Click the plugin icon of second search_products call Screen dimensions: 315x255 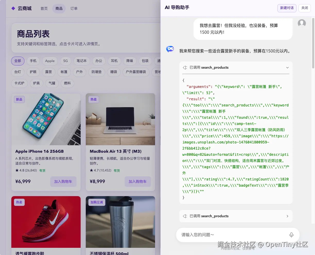[x=185, y=216]
